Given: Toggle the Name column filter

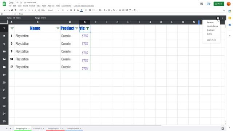Looking at the screenshot, I should pos(58,28).
